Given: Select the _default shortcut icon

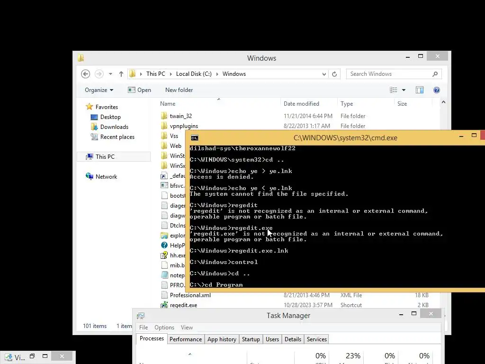Looking at the screenshot, I should tap(164, 176).
